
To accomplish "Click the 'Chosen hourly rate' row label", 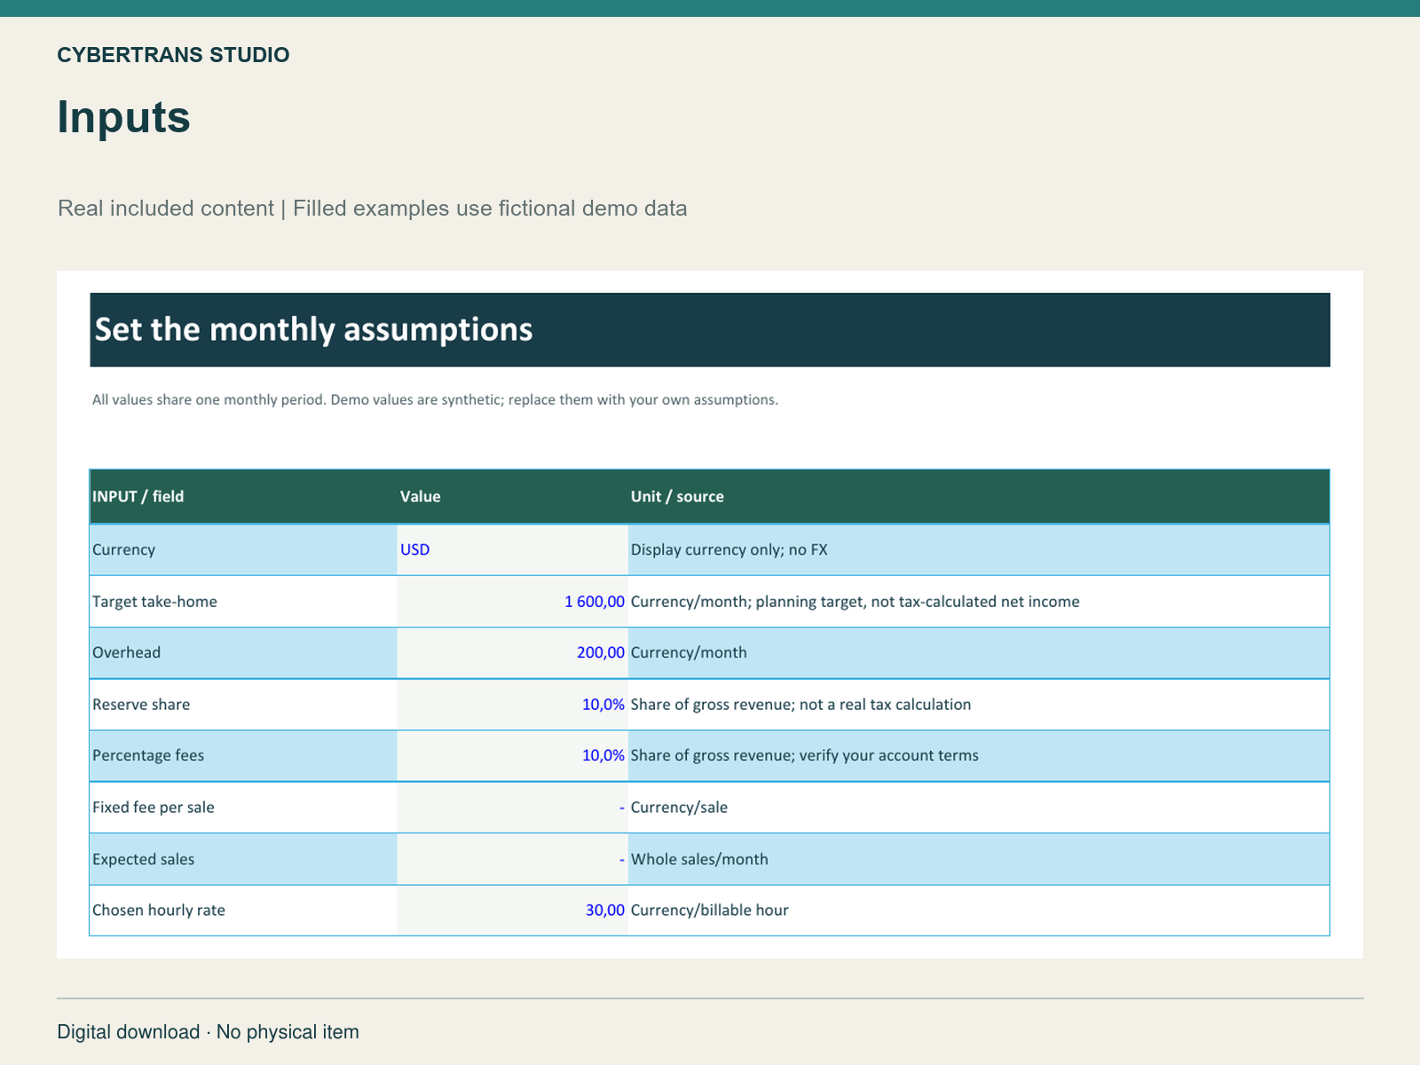I will coord(159,911).
